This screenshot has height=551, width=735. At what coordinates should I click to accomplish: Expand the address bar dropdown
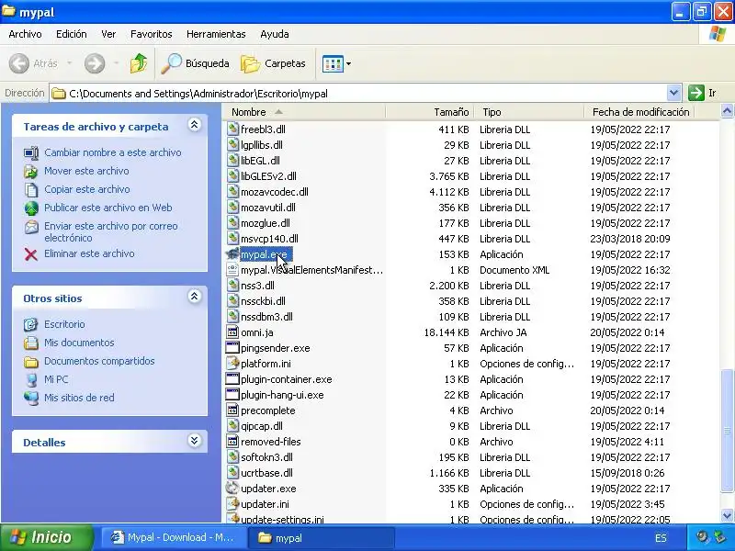pos(673,93)
